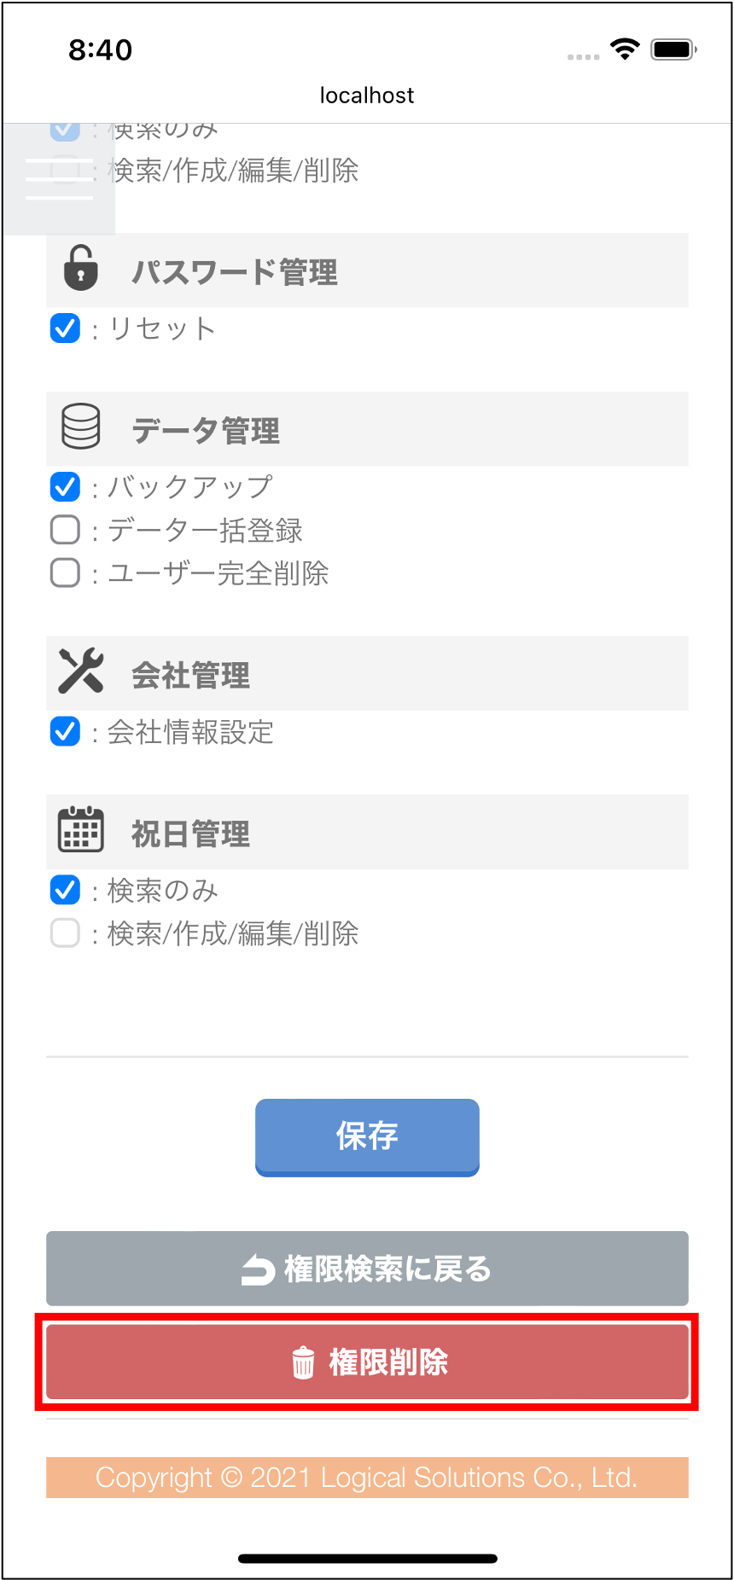Click the wrench tools icon for 会社管理
734x1580 pixels.
[81, 671]
